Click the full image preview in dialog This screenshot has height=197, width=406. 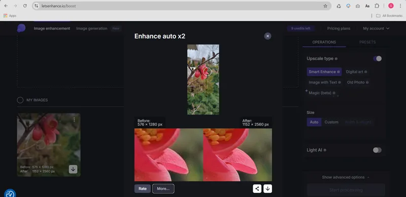[x=203, y=80]
